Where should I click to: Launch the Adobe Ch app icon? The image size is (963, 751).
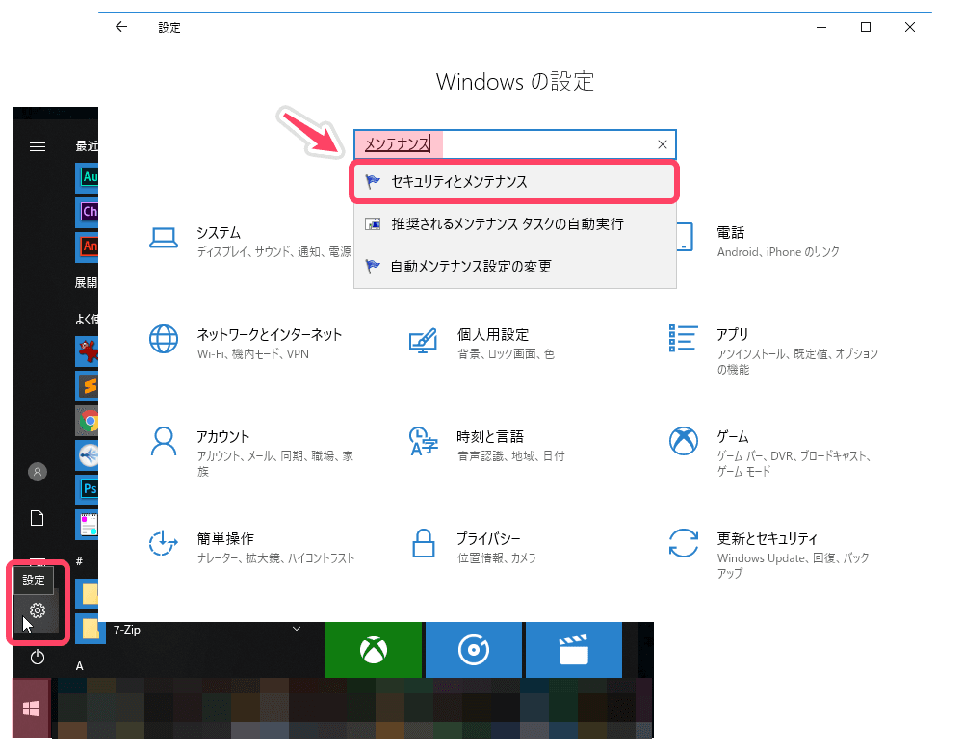tap(88, 212)
